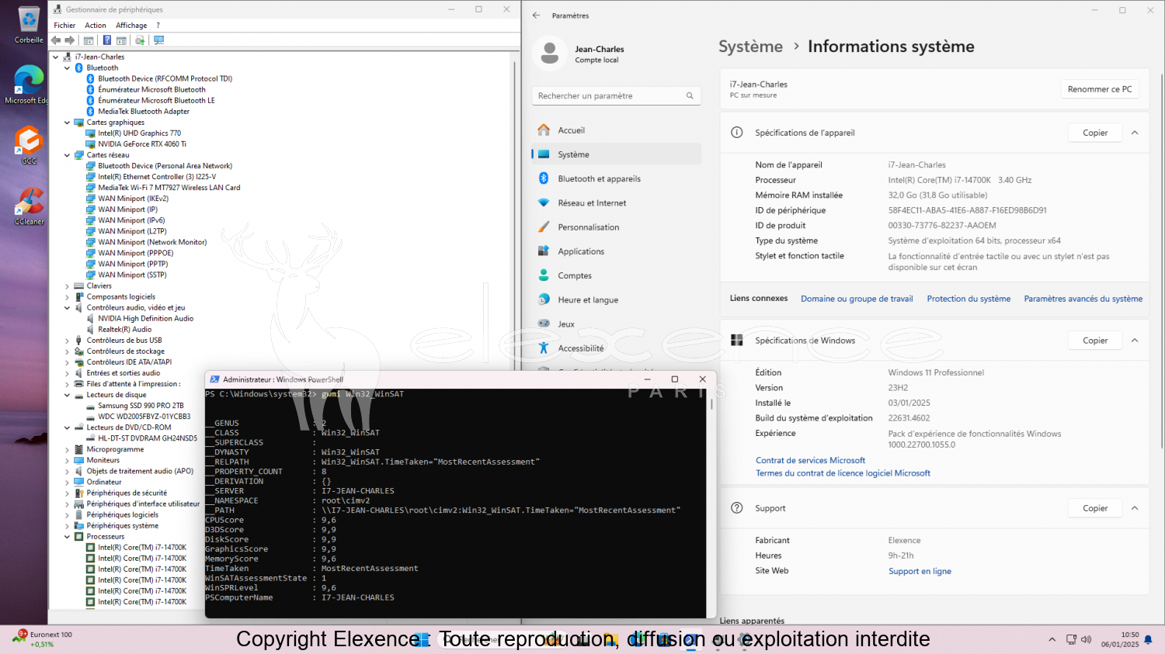
Task: Select Samsung SSD 990 PRO 2TB drive
Action: (141, 406)
